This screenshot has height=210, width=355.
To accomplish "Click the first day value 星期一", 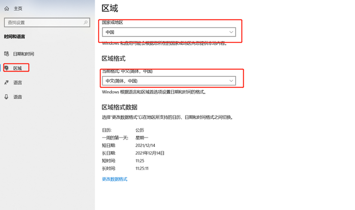I will tap(142, 138).
